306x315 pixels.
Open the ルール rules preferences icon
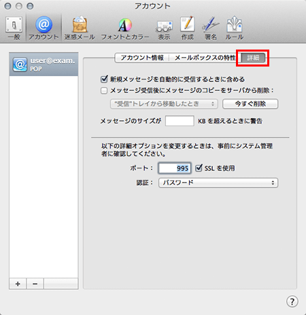tap(235, 28)
